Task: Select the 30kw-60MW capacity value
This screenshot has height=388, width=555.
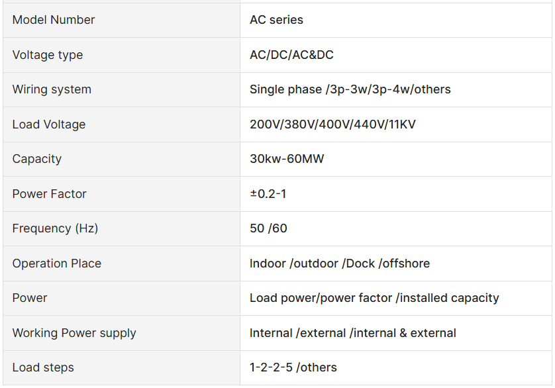Action: coord(287,159)
